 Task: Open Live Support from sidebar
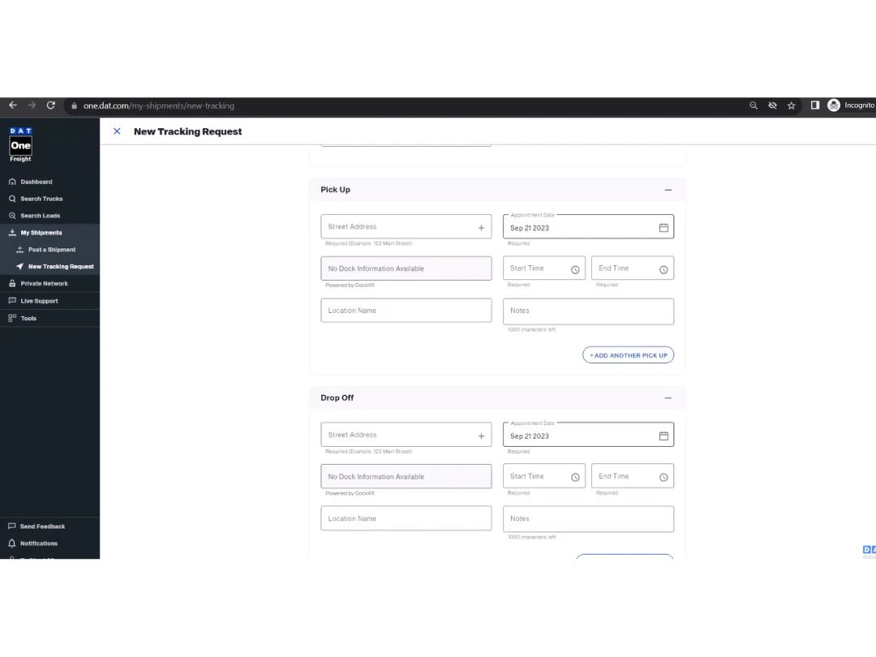[x=39, y=301]
